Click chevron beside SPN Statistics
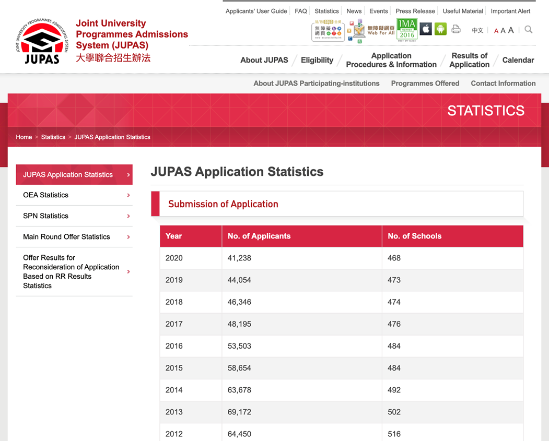The image size is (549, 441). click(129, 216)
